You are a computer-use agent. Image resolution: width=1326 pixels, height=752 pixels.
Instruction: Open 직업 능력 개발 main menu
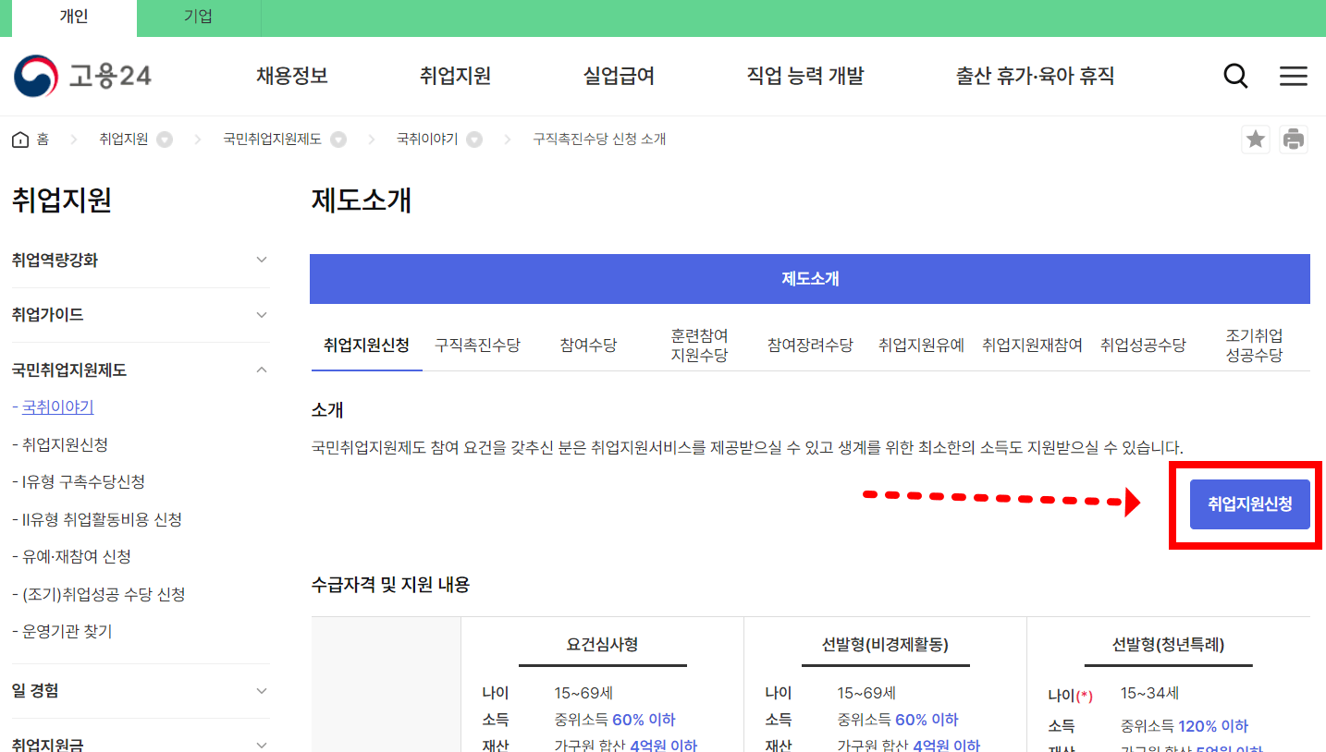804,76
